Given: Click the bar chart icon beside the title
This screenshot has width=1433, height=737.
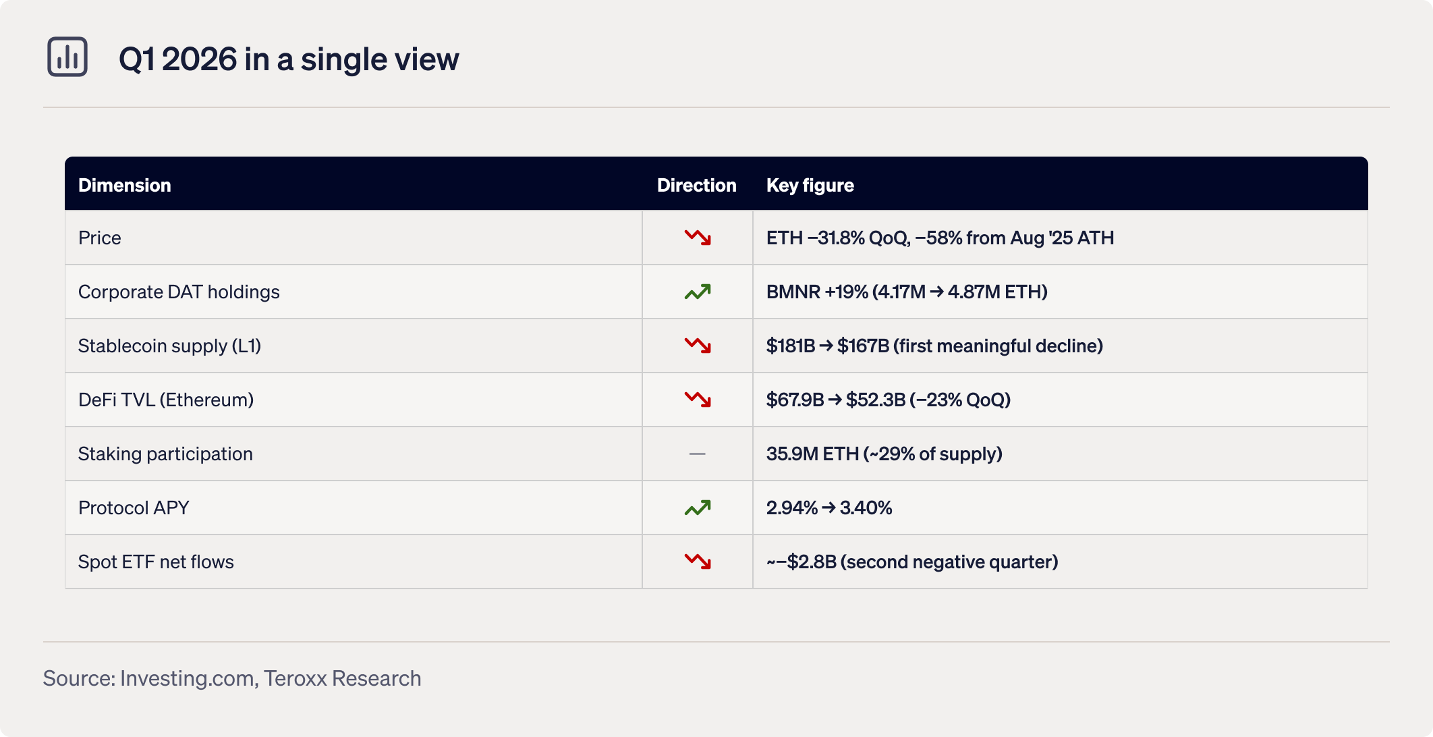Looking at the screenshot, I should coord(67,57).
